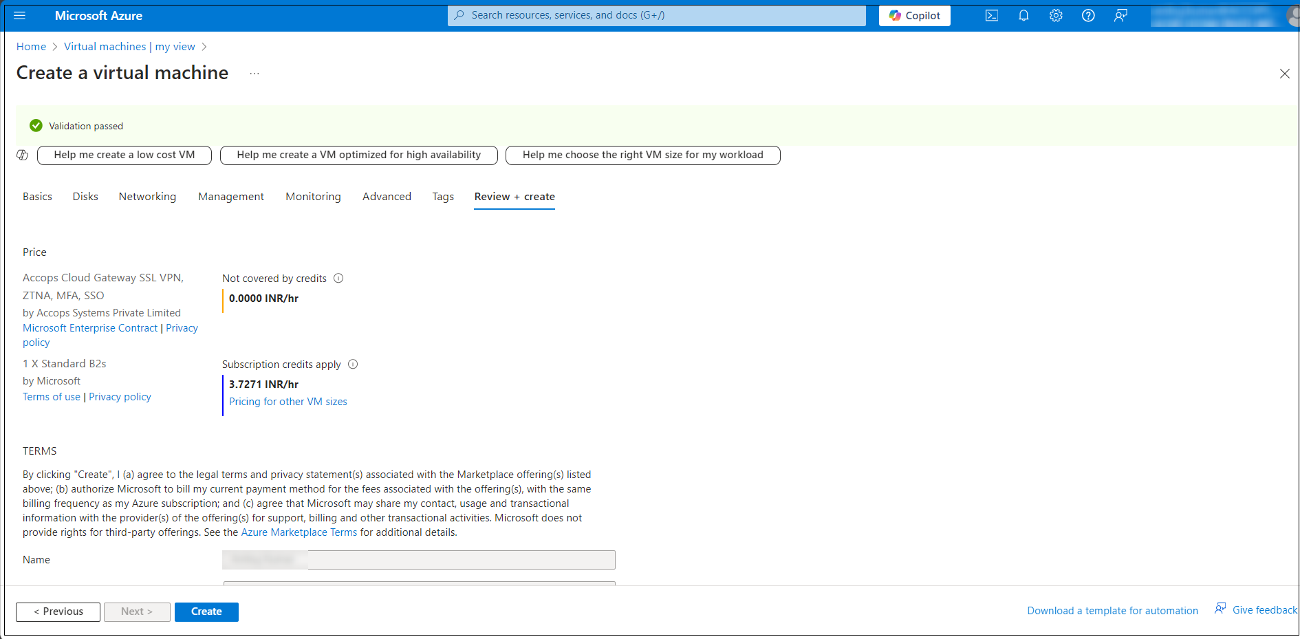Screen dimensions: 1300x639
Task: Click Download a template for automation
Action: point(1112,611)
